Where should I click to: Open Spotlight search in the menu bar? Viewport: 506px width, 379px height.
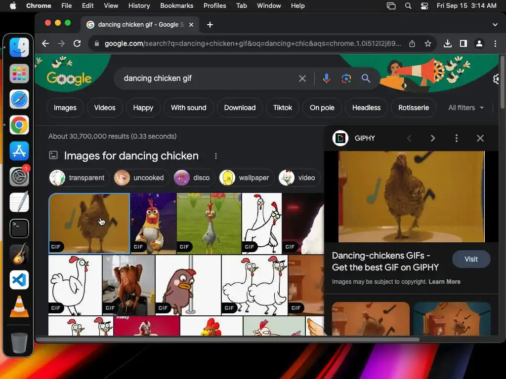(x=408, y=6)
